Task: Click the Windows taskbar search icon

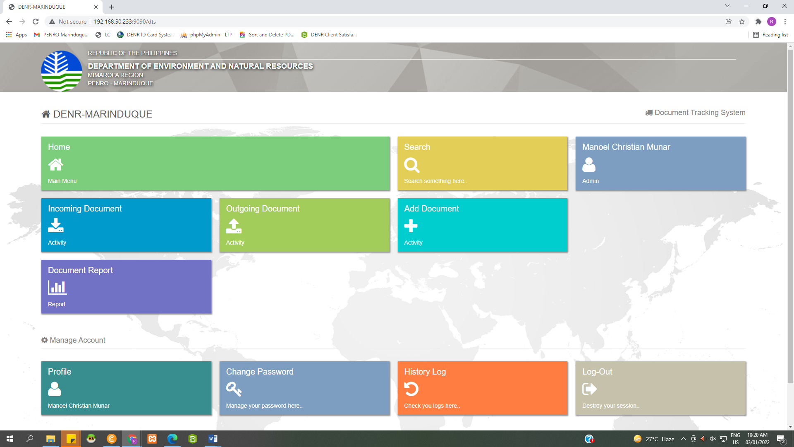Action: click(x=30, y=439)
